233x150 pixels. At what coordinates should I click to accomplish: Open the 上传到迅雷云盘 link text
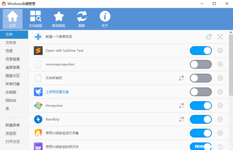[x=57, y=92]
